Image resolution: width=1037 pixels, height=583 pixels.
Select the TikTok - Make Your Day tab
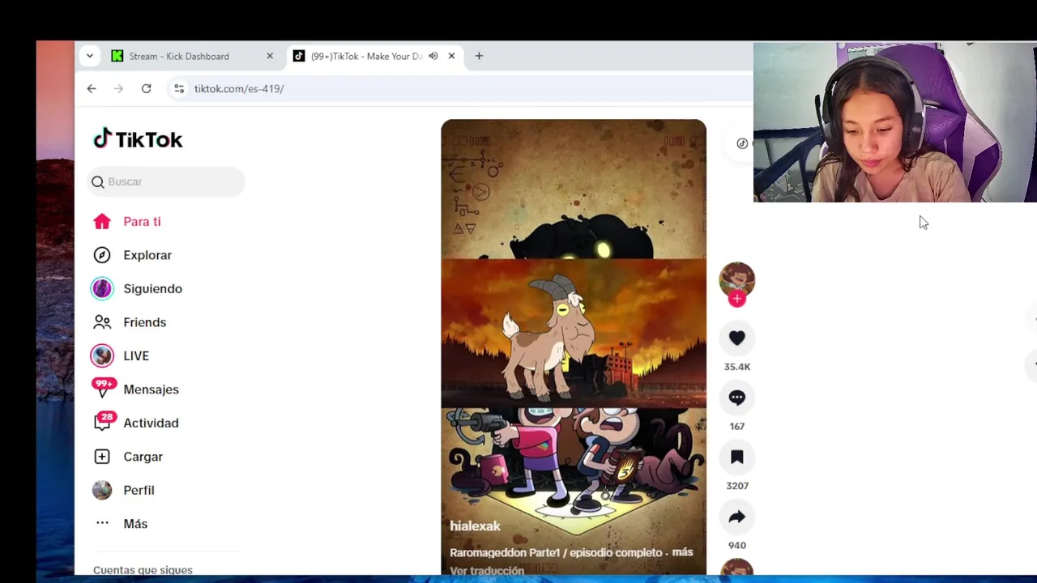(x=376, y=56)
